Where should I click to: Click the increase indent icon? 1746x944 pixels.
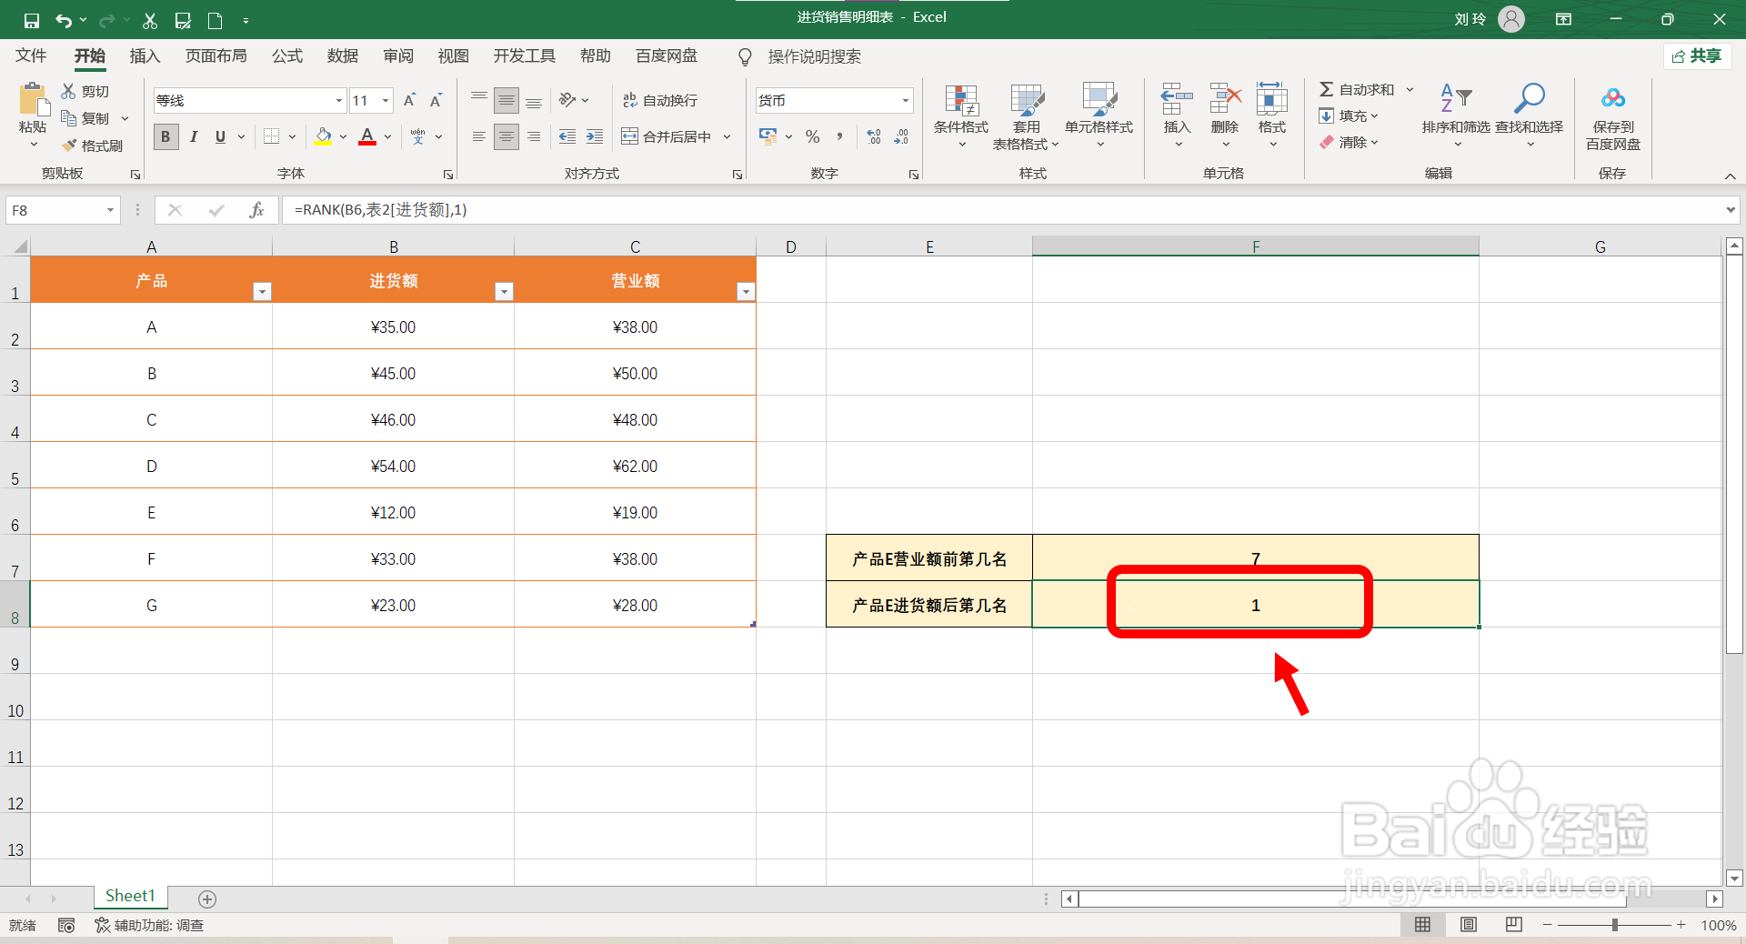tap(595, 136)
